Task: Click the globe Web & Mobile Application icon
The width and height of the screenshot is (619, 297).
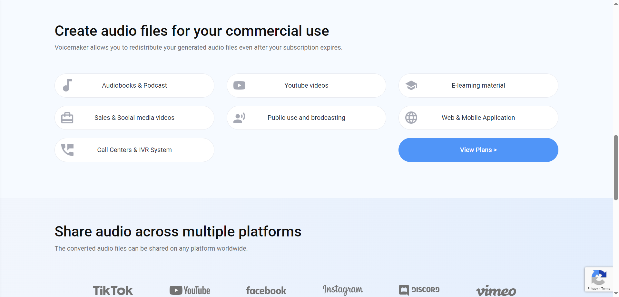Action: tap(411, 118)
